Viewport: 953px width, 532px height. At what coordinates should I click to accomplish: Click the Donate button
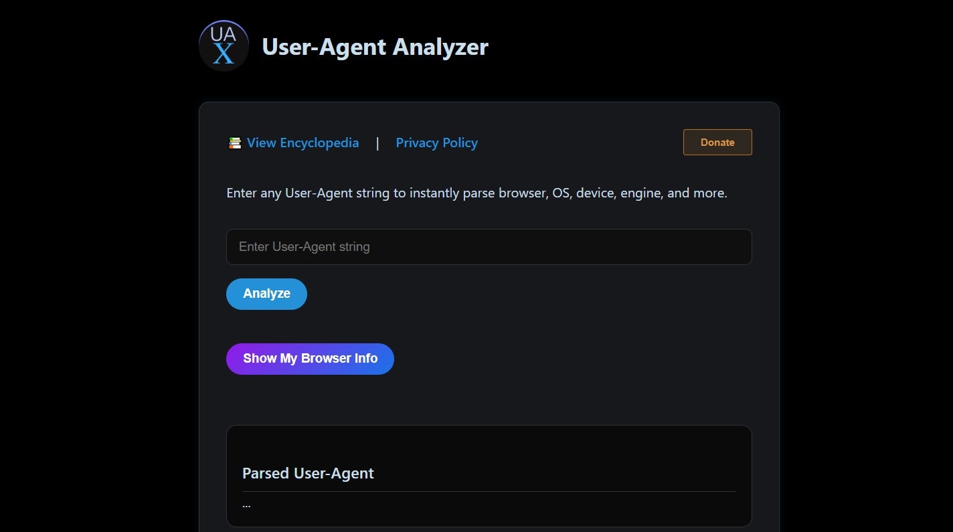tap(717, 142)
